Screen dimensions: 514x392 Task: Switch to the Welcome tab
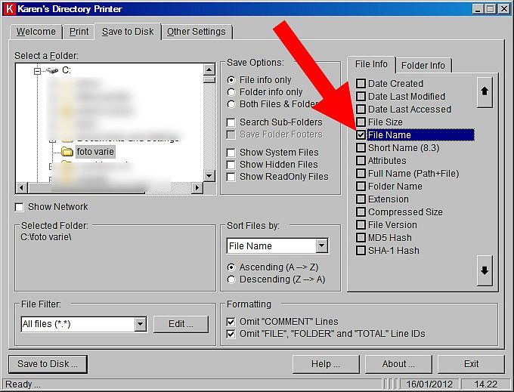pos(36,32)
